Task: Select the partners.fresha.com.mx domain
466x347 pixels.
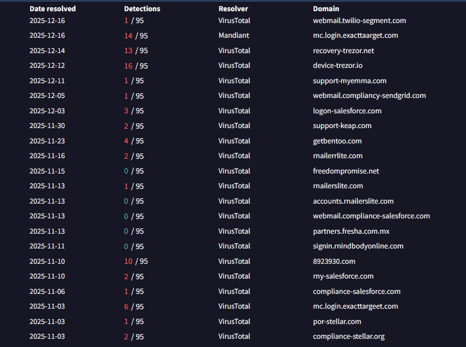Action: click(x=351, y=231)
